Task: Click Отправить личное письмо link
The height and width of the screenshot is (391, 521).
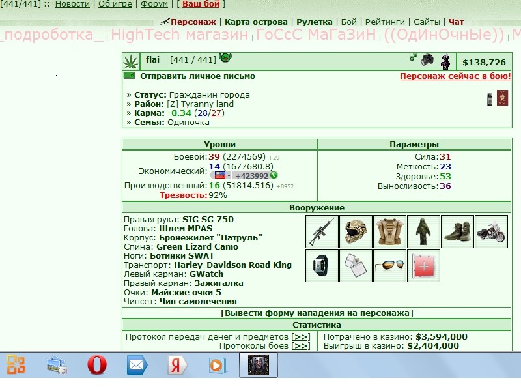Action: (197, 76)
